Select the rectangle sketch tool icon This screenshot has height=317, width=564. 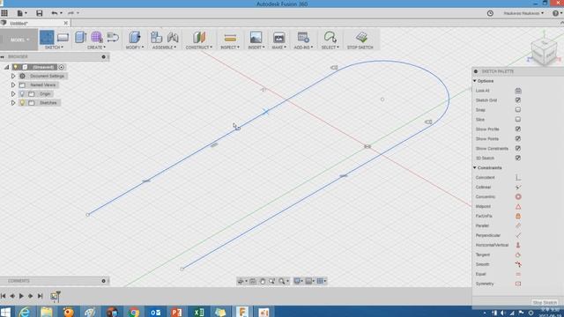[63, 37]
